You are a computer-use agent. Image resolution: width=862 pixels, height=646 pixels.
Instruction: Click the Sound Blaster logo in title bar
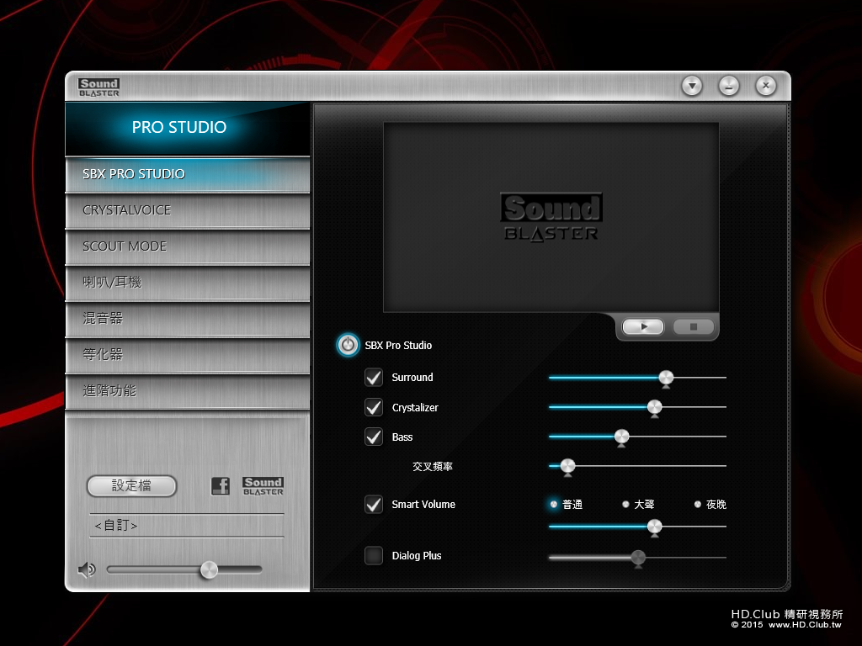[x=99, y=87]
